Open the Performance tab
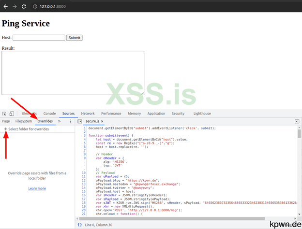Viewport: 302px width, 229px height. click(x=111, y=114)
